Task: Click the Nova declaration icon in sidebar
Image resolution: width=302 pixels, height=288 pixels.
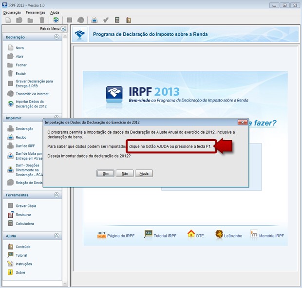Action: pos(11,48)
